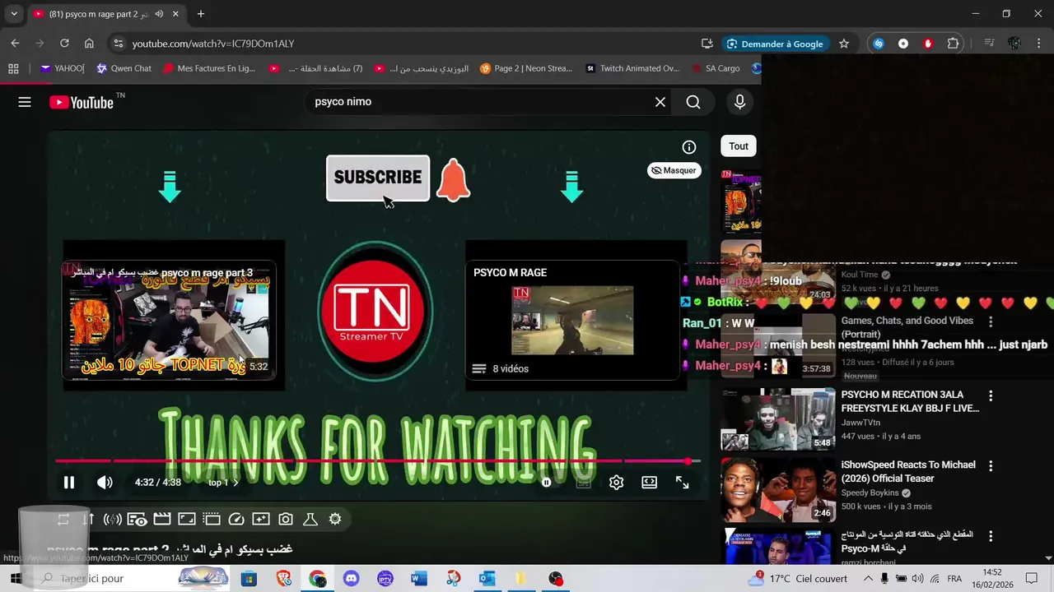
Task: Open the video info card icon
Action: 689,147
